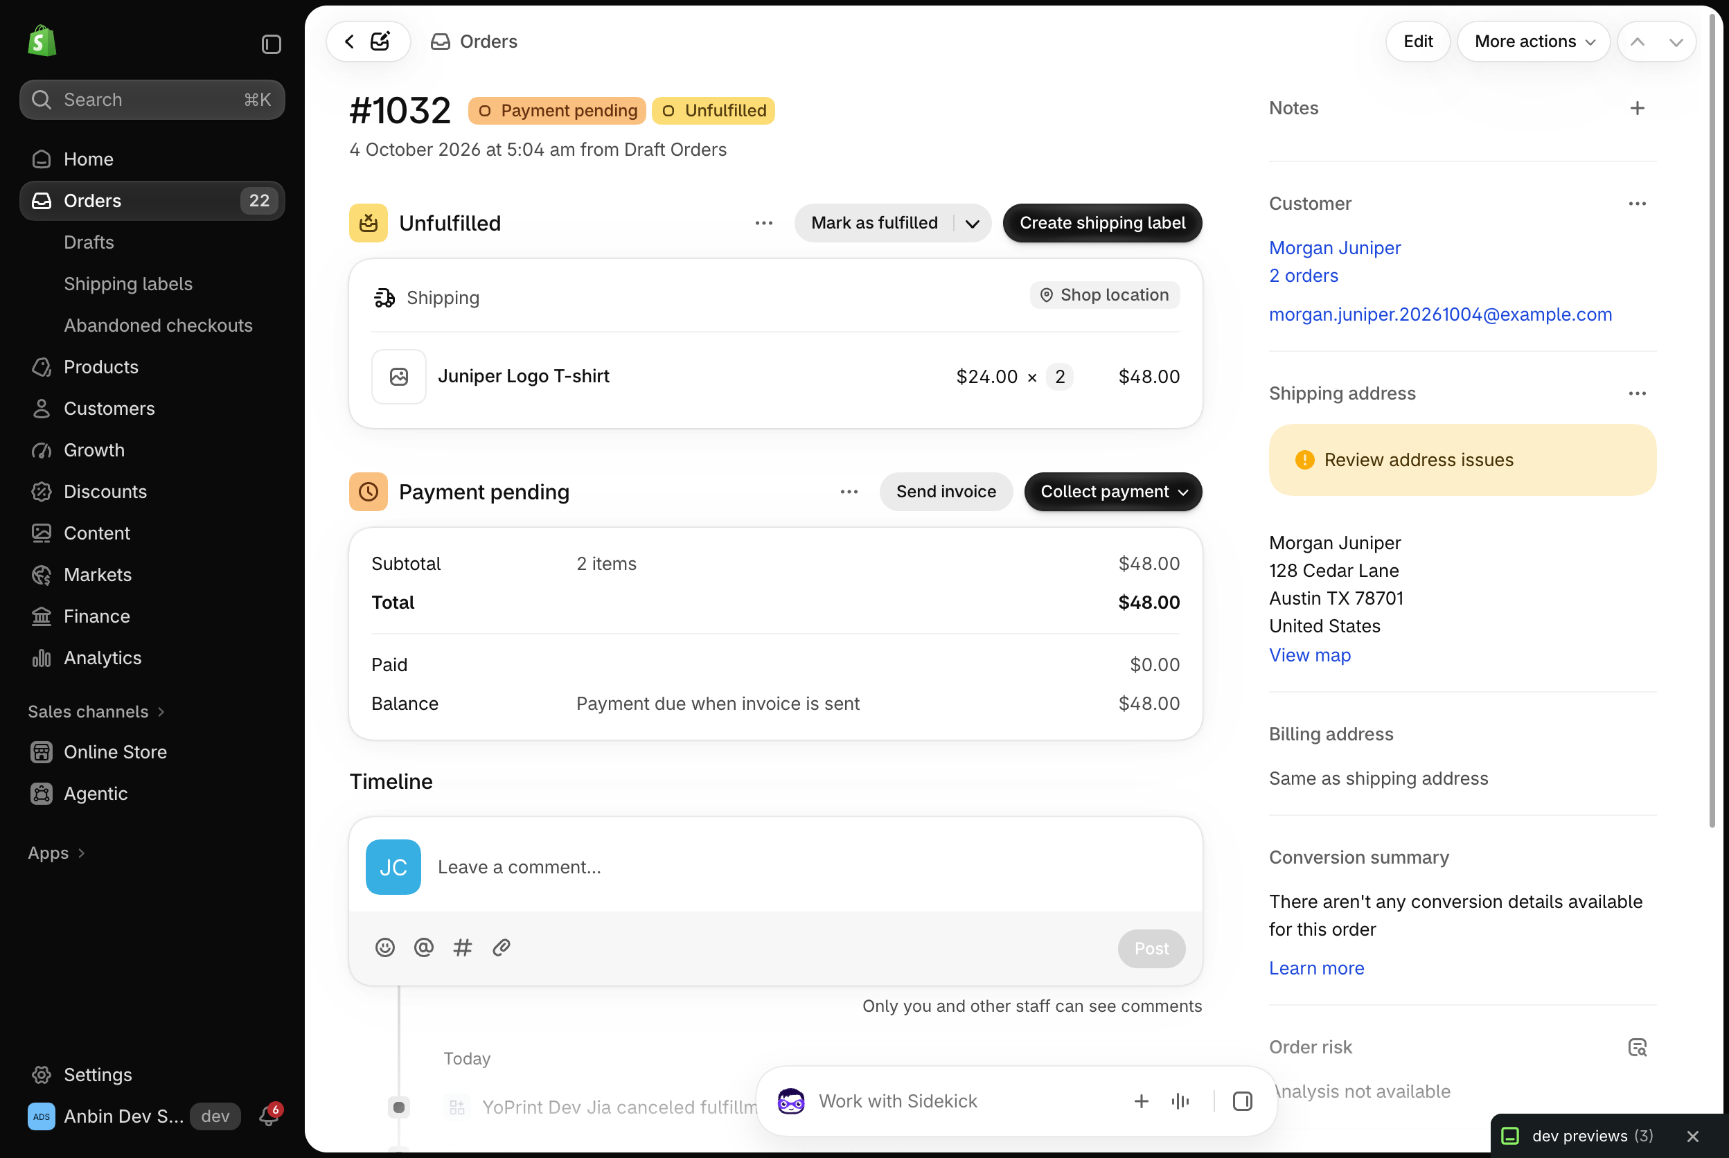Open the Shipping address three-dot menu

point(1637,393)
